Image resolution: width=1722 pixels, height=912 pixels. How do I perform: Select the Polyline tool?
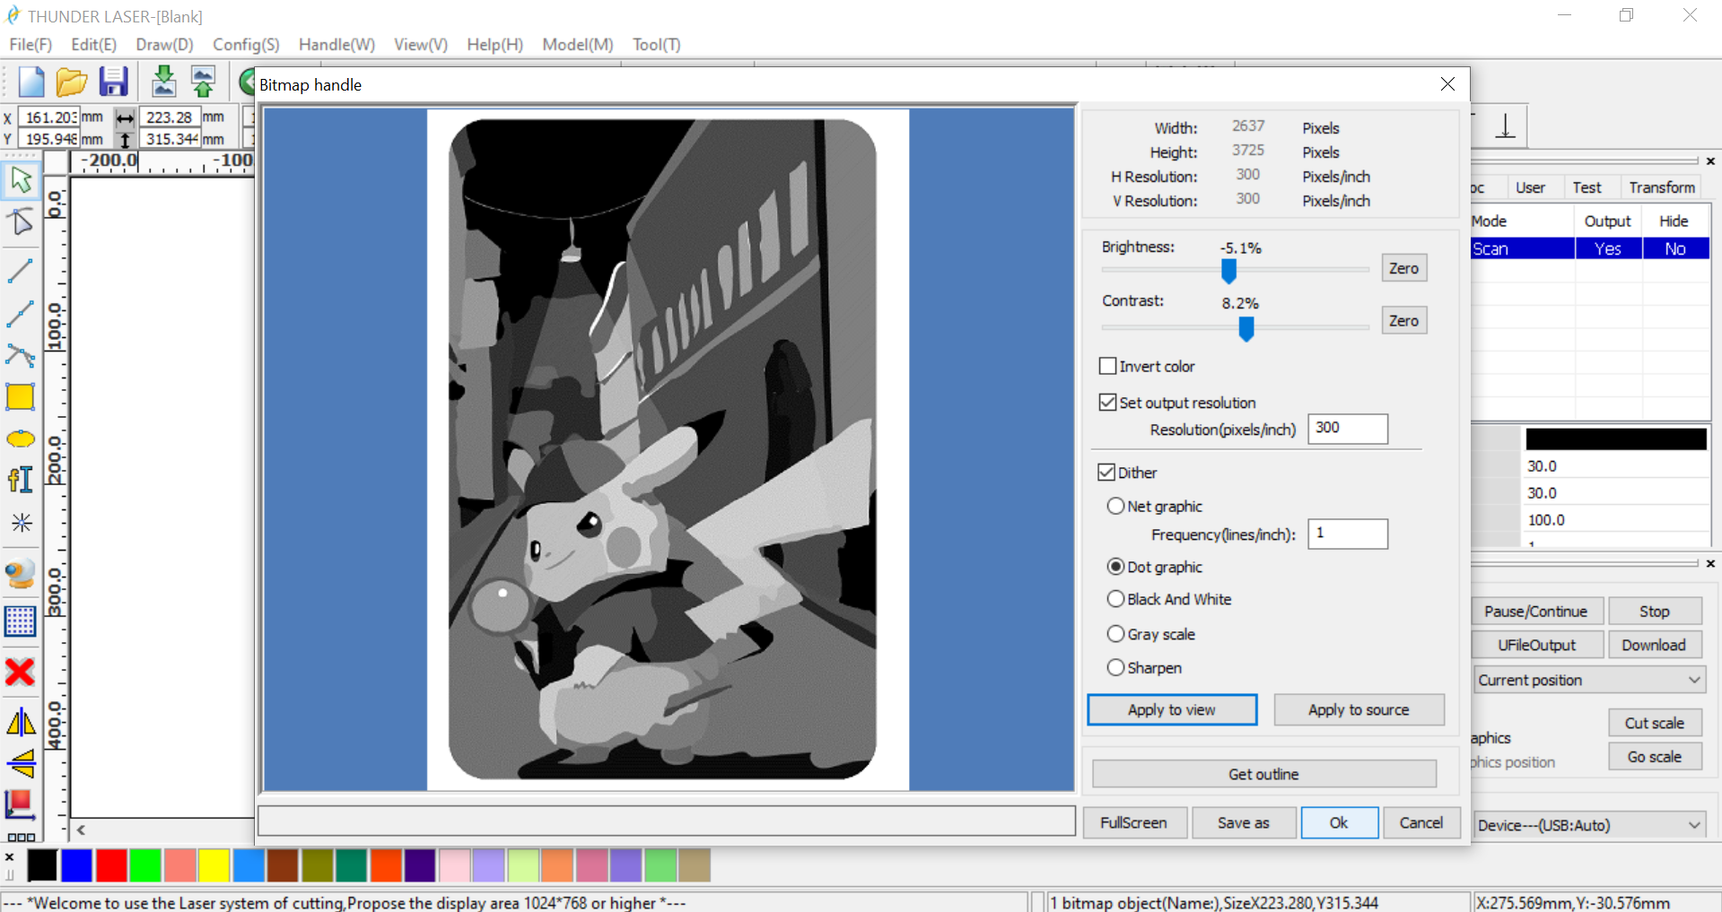[21, 313]
